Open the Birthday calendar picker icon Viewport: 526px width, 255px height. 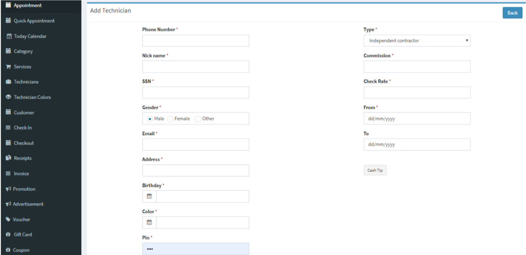[x=149, y=197]
